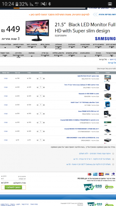Open the TVs and projectors menu
Image resolution: width=116 pixels, height=206 pixels.
pos(18,54)
